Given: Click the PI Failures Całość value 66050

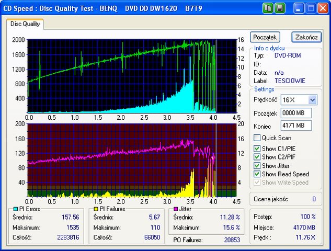Looking at the screenshot, I should coord(152,237).
